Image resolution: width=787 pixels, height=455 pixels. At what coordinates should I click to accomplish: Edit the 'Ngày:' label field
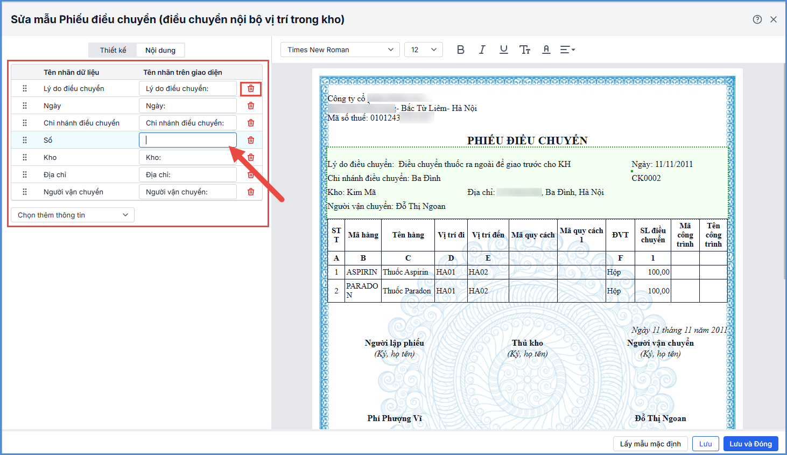(188, 106)
